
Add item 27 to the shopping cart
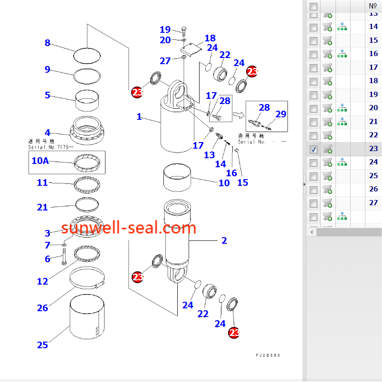tap(327, 203)
